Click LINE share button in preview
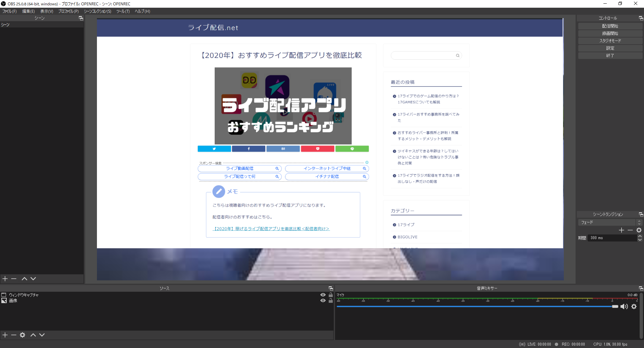The image size is (644, 348). [352, 149]
